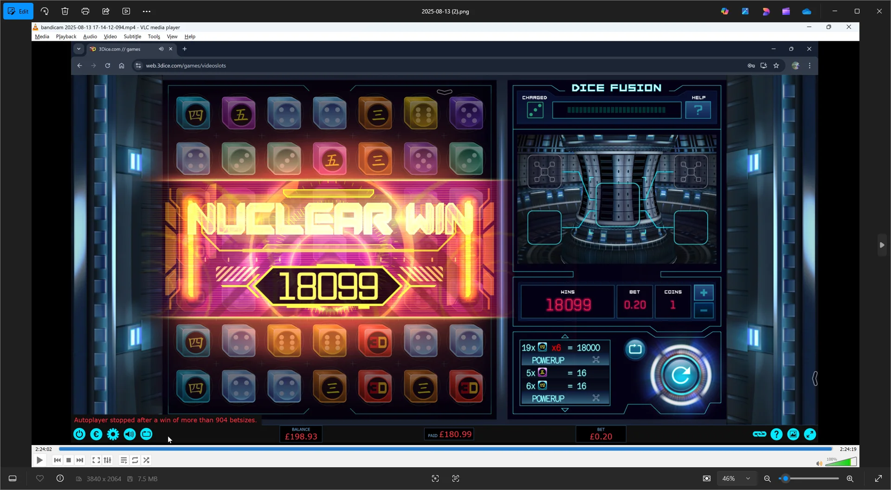Bookmark the page with star icon
This screenshot has width=891, height=490.
(776, 65)
